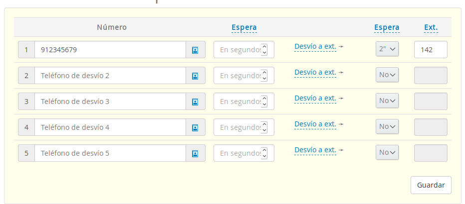Open contacts icon for forwarding number 5

coord(195,153)
